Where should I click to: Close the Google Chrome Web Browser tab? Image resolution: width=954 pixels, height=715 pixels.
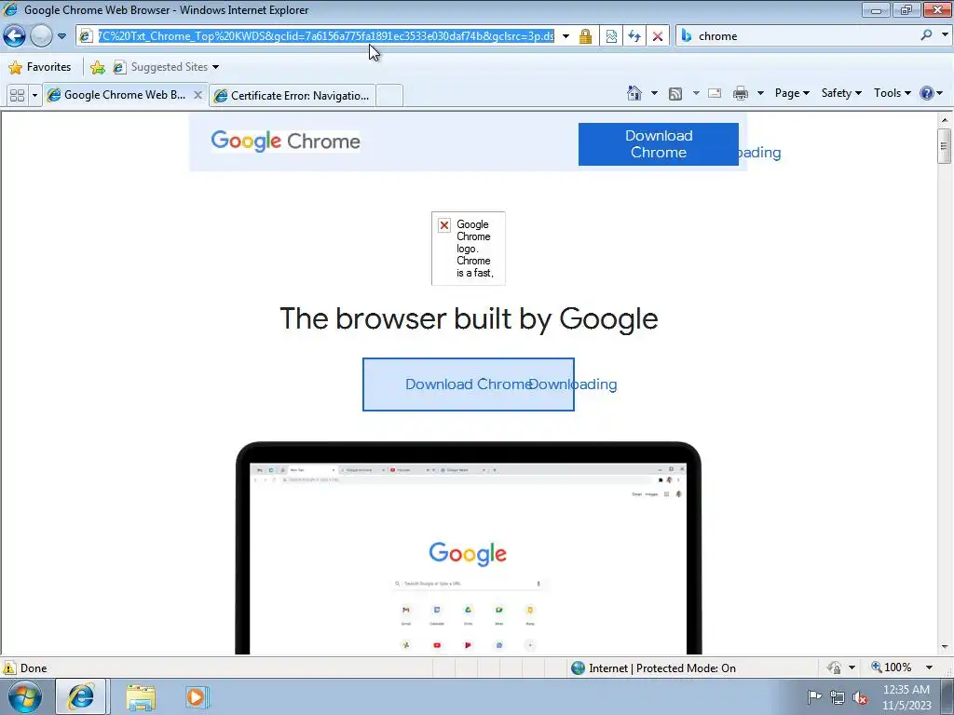[x=198, y=95]
